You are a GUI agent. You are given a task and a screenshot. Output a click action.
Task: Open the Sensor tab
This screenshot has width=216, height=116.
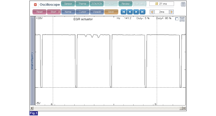click(68, 4)
